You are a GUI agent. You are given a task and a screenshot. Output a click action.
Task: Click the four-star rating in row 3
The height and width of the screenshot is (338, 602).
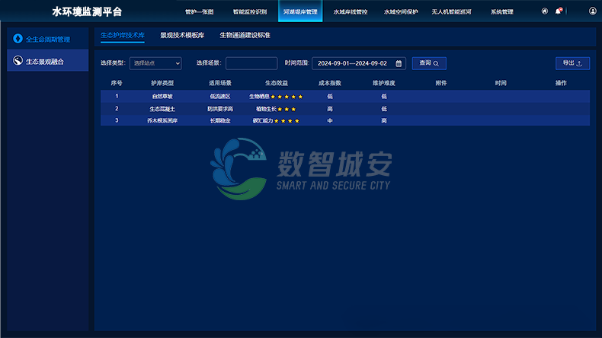pyautogui.click(x=287, y=121)
